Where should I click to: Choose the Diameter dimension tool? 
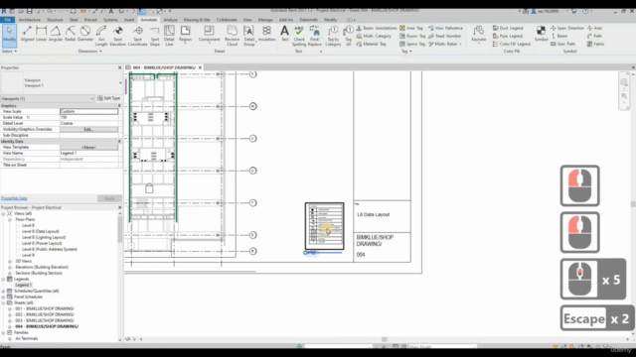point(85,34)
